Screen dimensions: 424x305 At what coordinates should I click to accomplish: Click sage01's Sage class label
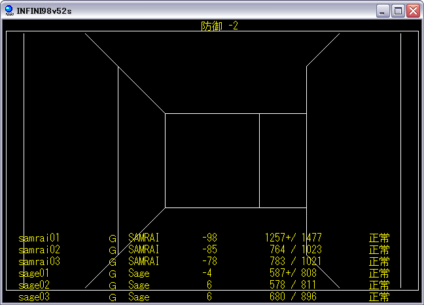pos(139,273)
